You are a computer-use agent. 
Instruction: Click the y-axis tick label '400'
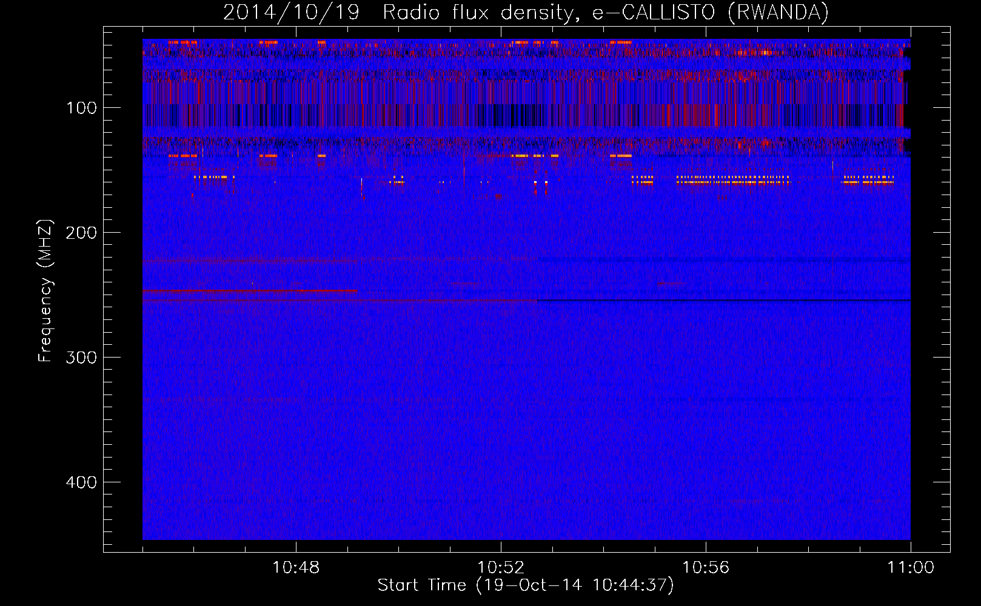pyautogui.click(x=81, y=482)
